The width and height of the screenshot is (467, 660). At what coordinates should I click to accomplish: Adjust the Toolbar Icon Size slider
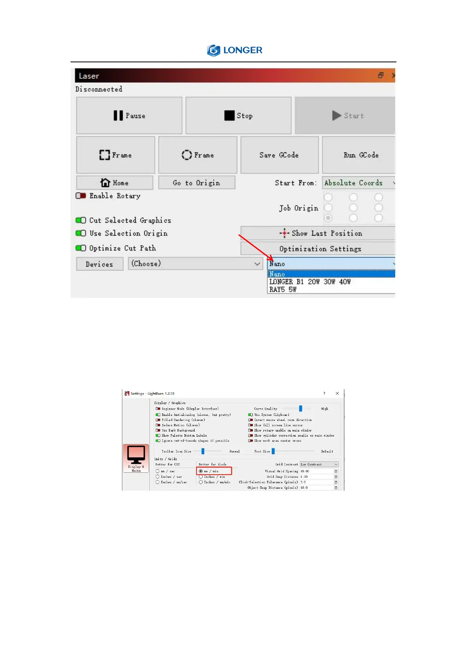click(203, 451)
